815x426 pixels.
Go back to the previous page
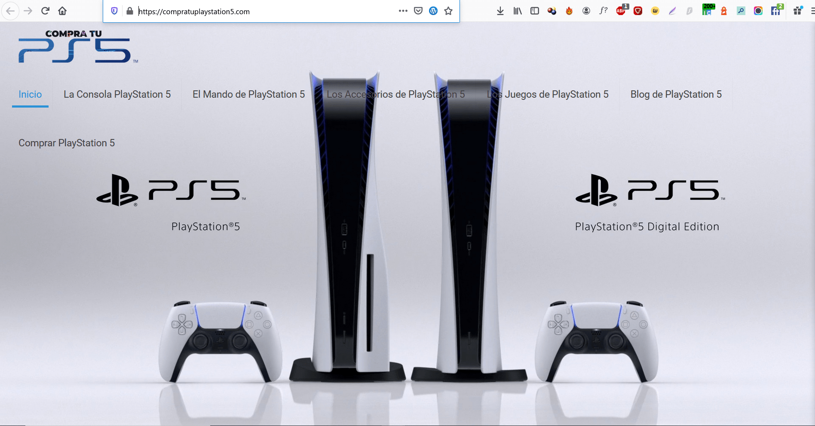click(10, 11)
